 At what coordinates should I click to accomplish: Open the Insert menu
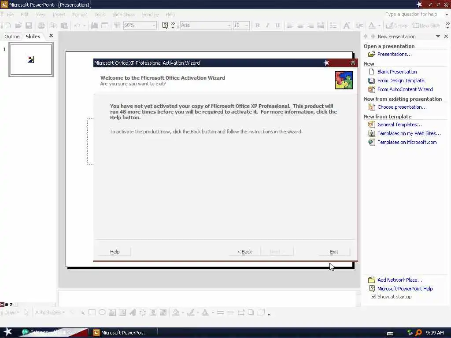coord(59,15)
